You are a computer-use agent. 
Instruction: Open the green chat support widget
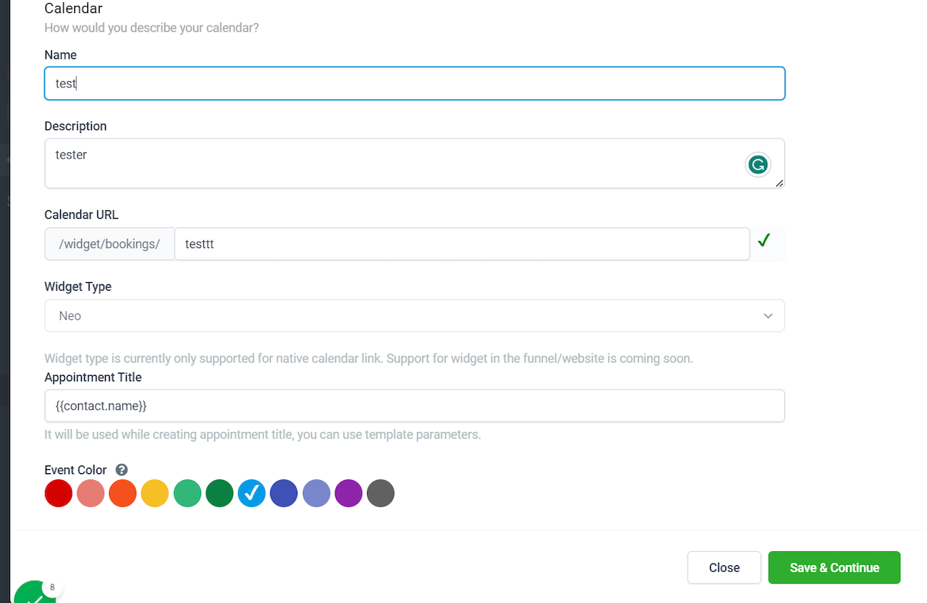point(36,594)
